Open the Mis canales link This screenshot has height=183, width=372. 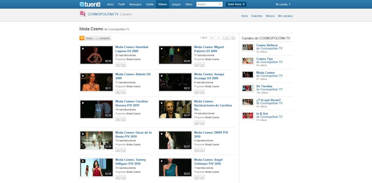coord(285,16)
